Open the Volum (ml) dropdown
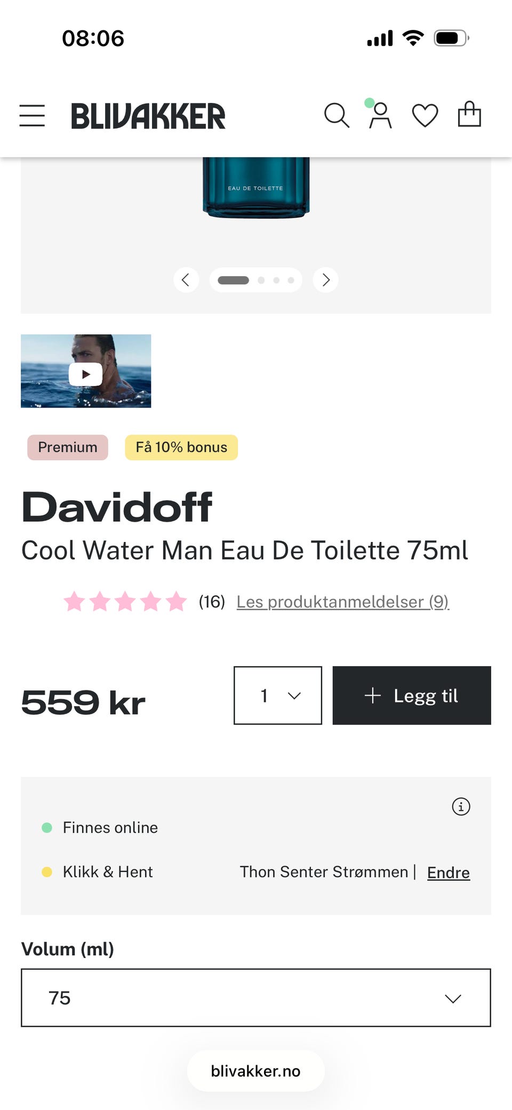The width and height of the screenshot is (512, 1110). coord(256,998)
